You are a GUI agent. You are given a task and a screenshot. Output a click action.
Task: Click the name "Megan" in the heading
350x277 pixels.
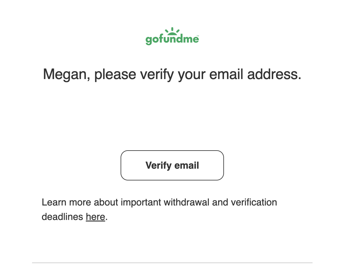(x=65, y=75)
